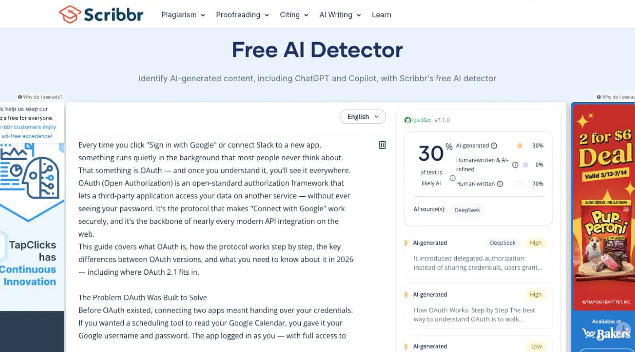Viewport: 635px width, 352px height.
Task: Click the High badge on the DeepSeek result
Action: coord(536,243)
